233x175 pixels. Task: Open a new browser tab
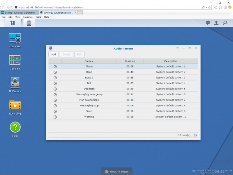click(80, 12)
